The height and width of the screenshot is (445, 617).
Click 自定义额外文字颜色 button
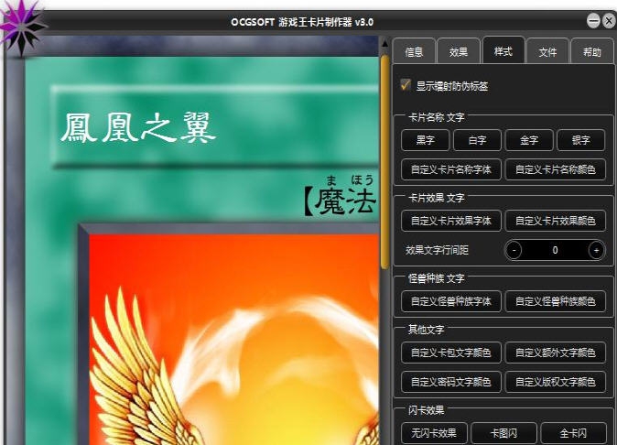click(556, 353)
